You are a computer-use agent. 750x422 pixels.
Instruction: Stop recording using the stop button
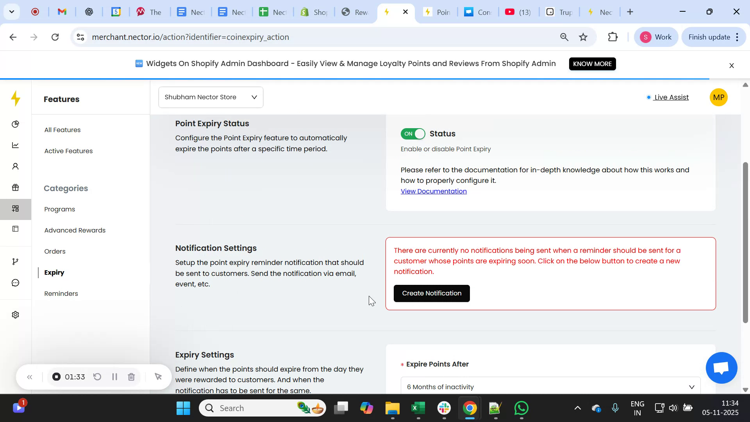click(x=56, y=377)
